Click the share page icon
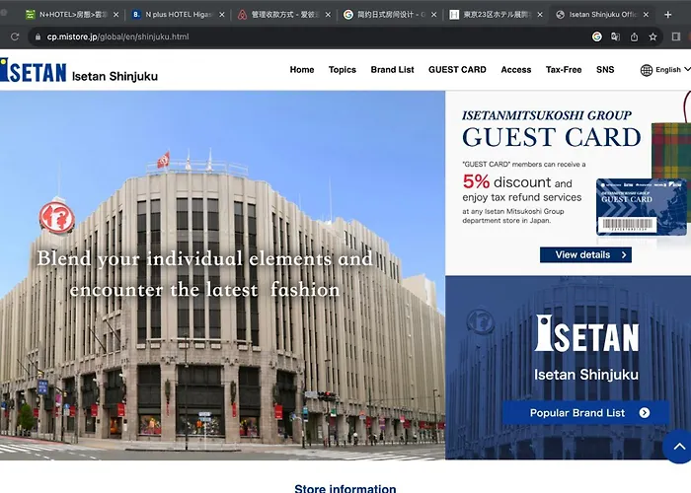The height and width of the screenshot is (493, 691). click(634, 36)
